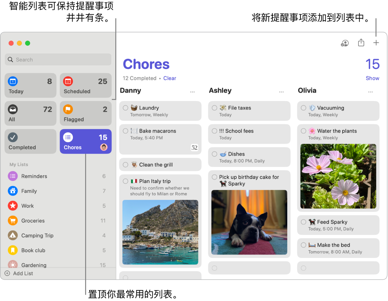This screenshot has height=301, width=388.
Task: Mark Laundry reminder as complete
Action: coord(125,108)
